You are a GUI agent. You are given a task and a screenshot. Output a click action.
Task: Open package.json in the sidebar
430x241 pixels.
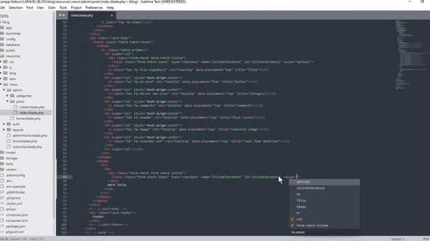[15, 226]
